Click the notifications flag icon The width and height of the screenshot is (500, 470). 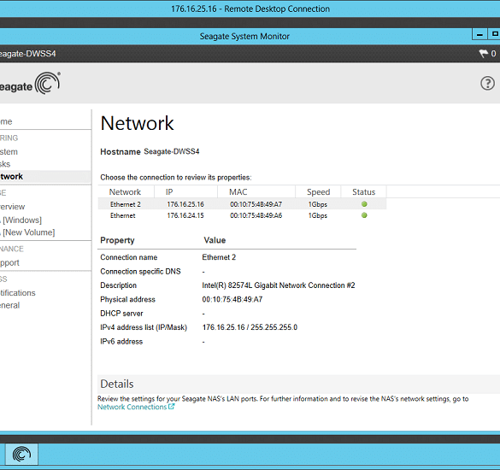pos(484,53)
